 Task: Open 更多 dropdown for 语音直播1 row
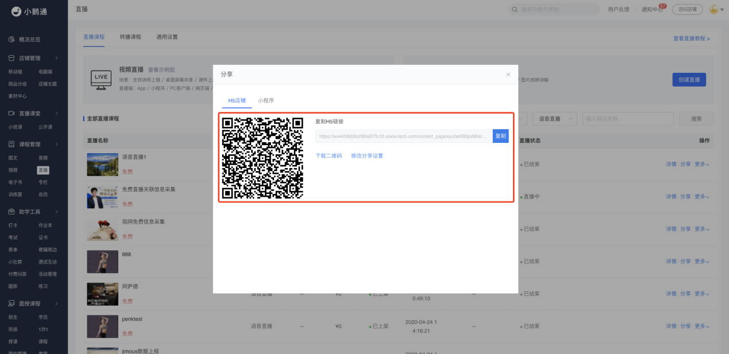pyautogui.click(x=702, y=164)
